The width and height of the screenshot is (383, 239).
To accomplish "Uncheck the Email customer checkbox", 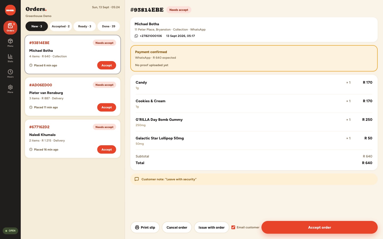I will pyautogui.click(x=233, y=227).
